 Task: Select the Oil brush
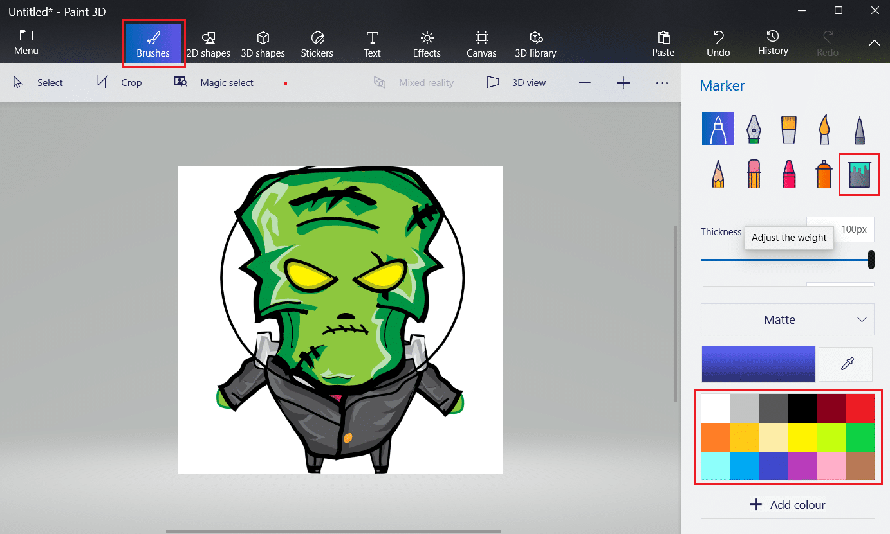tap(789, 129)
